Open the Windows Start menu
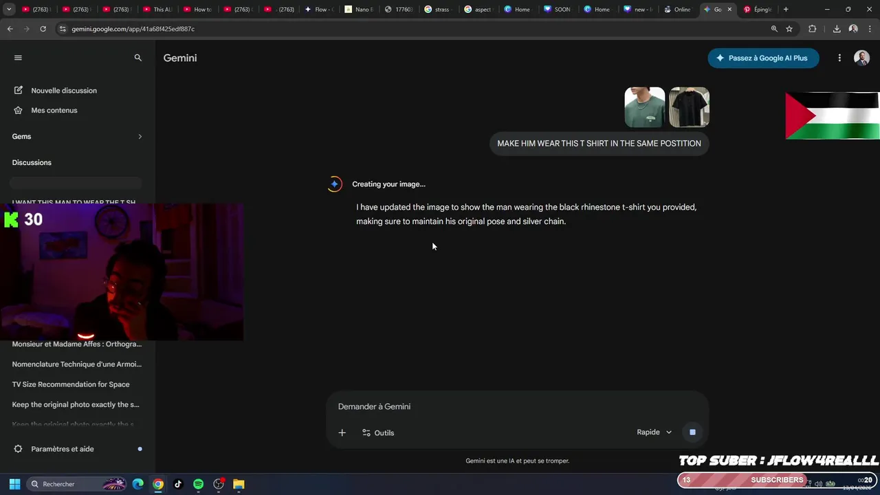 pos(14,484)
